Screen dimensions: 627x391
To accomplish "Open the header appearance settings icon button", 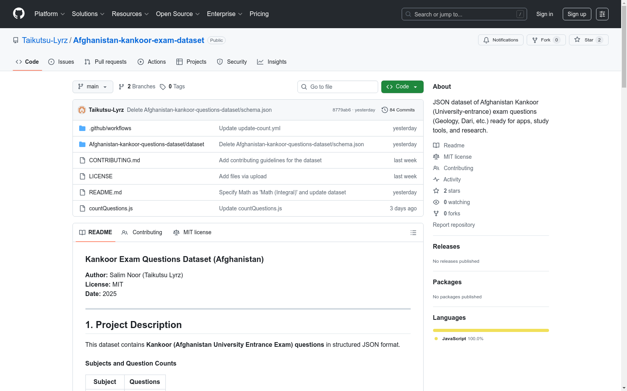I will (x=602, y=14).
